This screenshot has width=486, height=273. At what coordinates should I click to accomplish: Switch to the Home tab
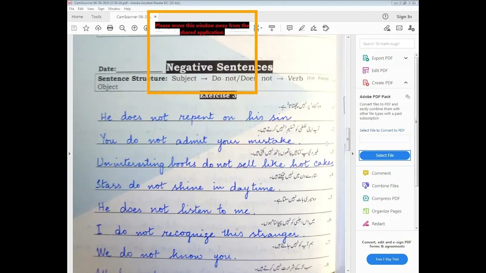tap(77, 17)
